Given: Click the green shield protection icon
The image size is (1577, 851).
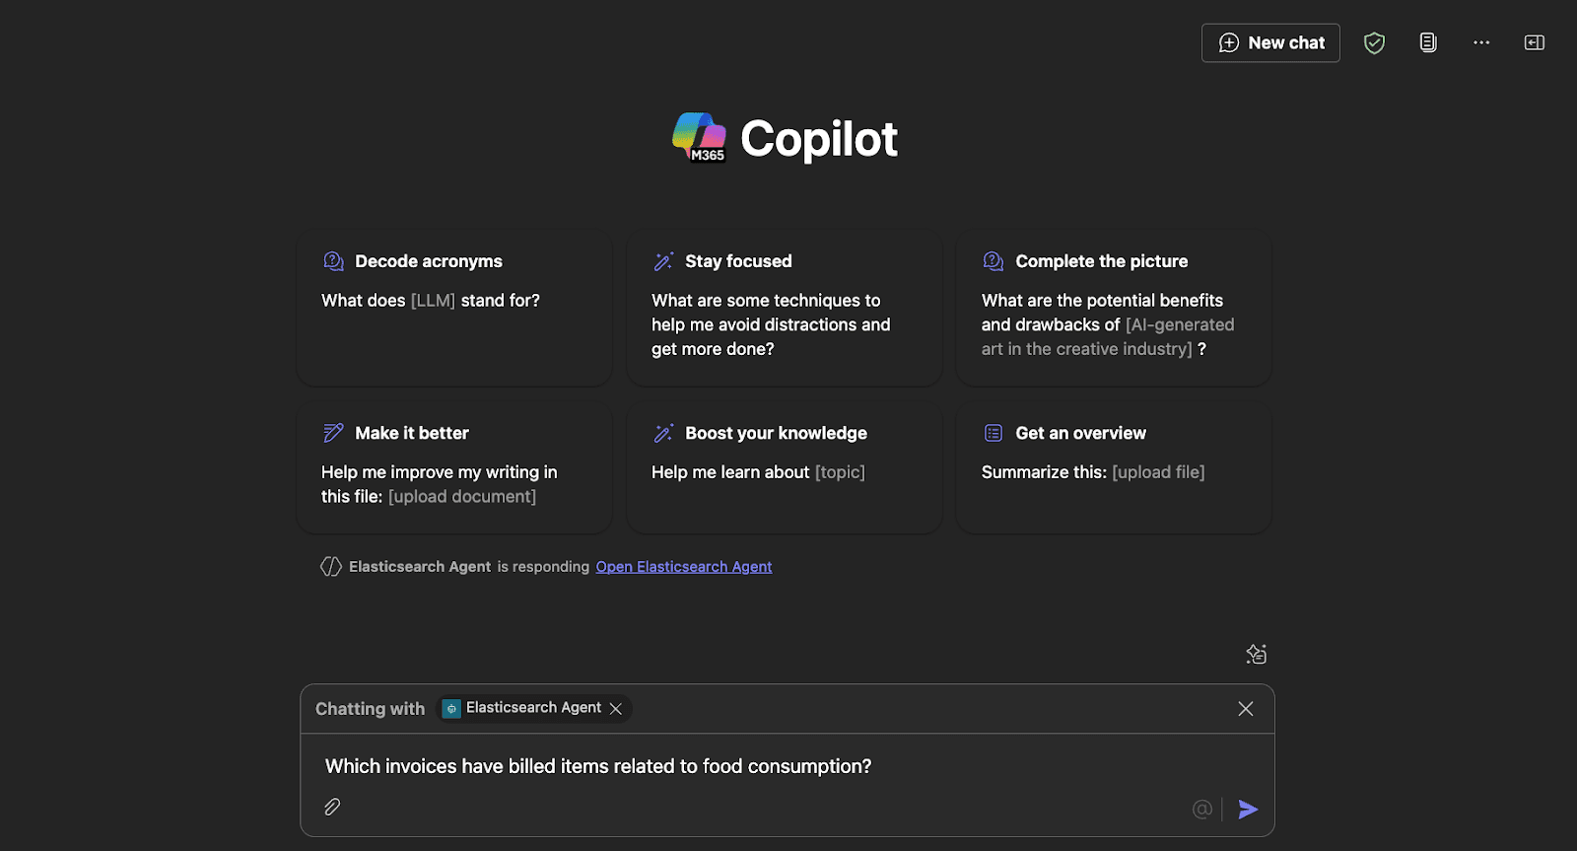Looking at the screenshot, I should 1374,42.
